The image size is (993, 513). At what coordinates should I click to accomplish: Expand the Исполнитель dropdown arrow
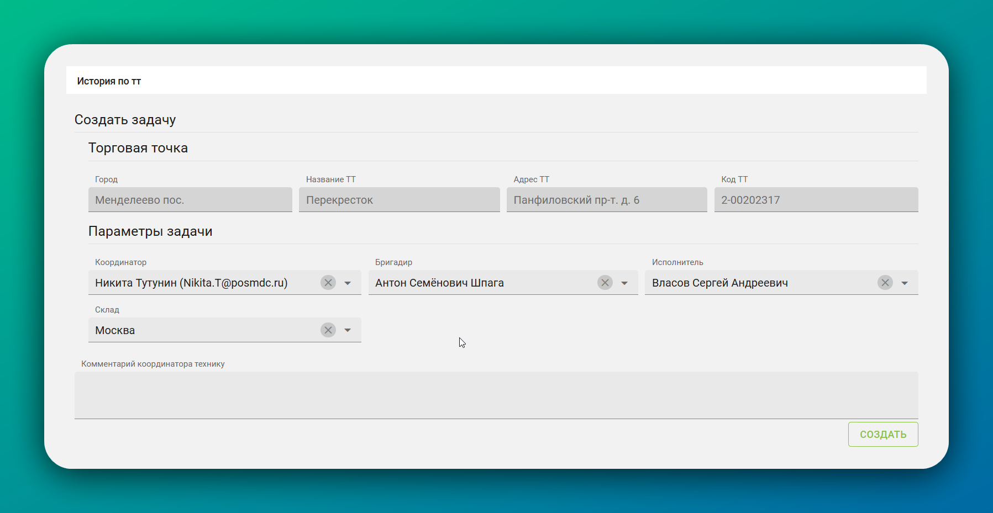905,283
